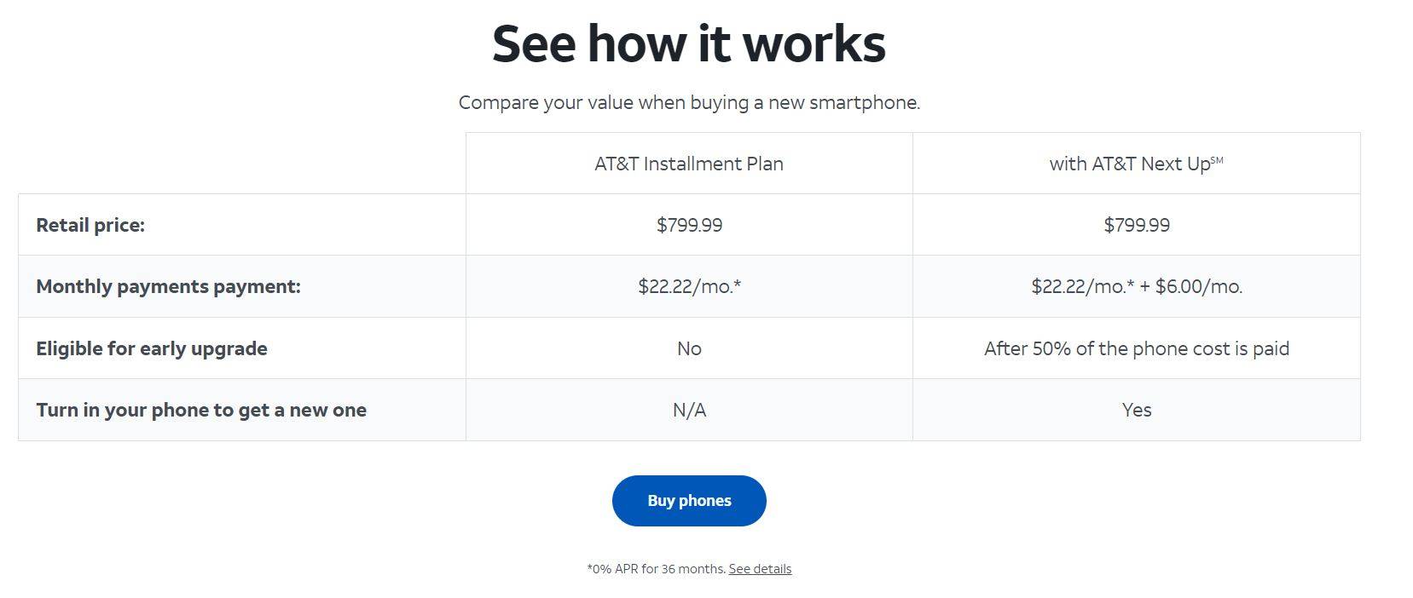Select the $22.22/mo.* Installment Plan cell
The image size is (1413, 598).
coord(689,286)
